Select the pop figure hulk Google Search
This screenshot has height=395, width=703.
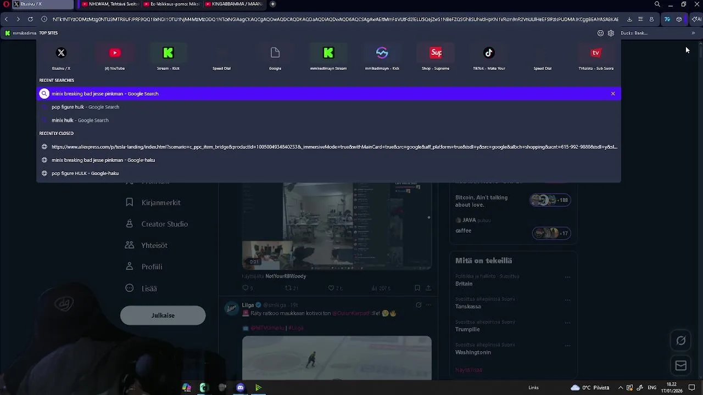(x=328, y=107)
